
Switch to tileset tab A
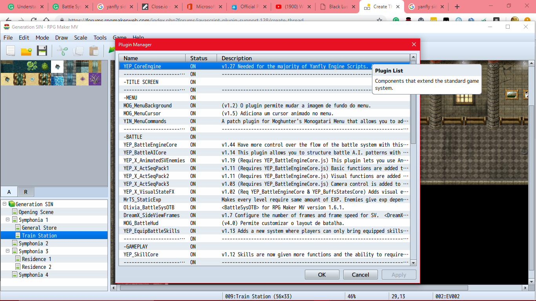[x=9, y=192]
